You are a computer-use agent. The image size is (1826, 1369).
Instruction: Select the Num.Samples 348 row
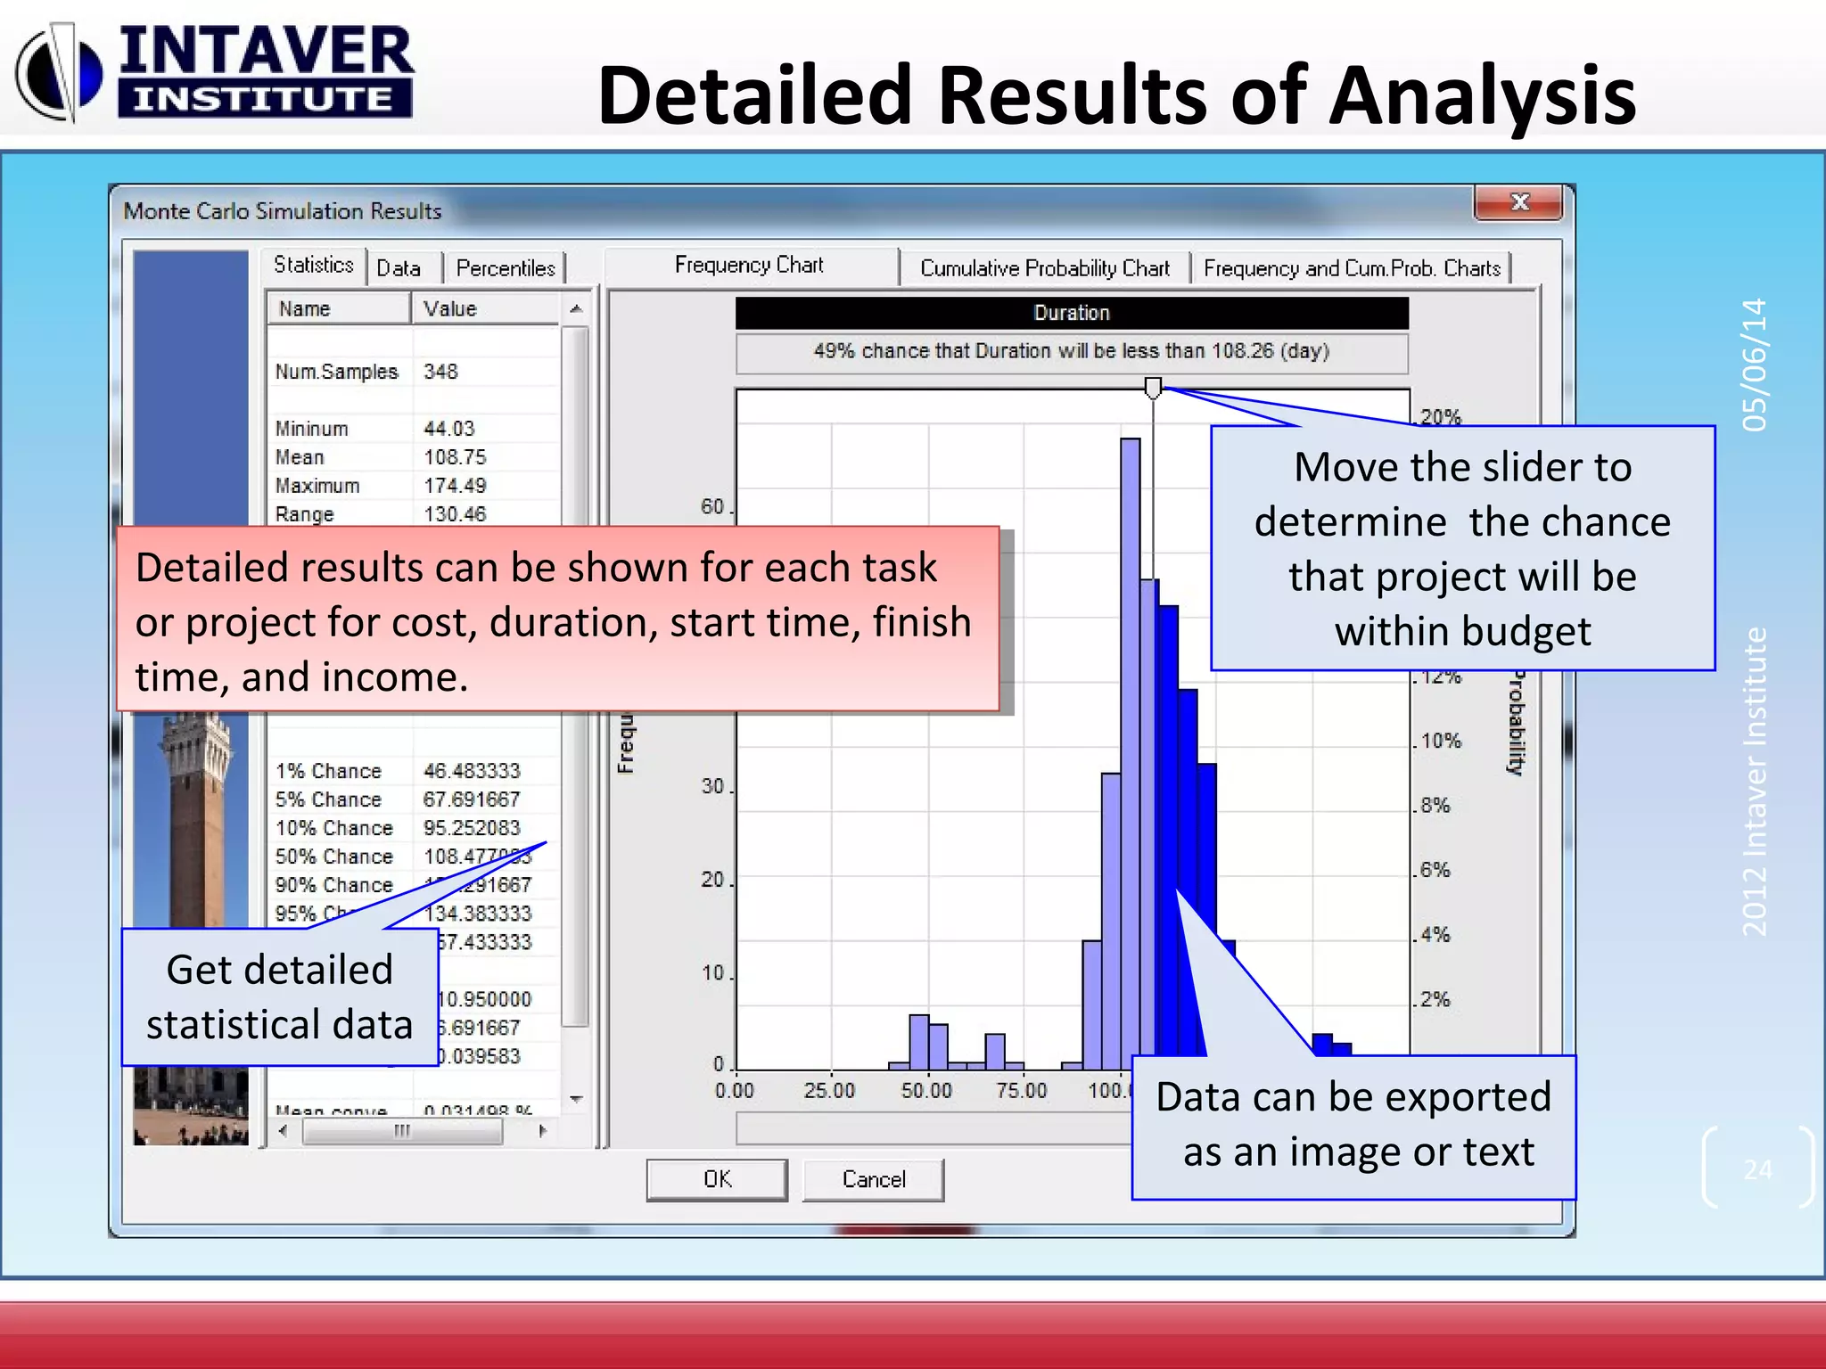point(415,372)
